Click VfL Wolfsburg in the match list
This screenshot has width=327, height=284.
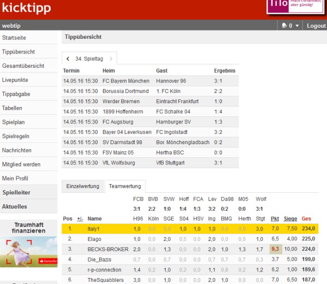(119, 163)
